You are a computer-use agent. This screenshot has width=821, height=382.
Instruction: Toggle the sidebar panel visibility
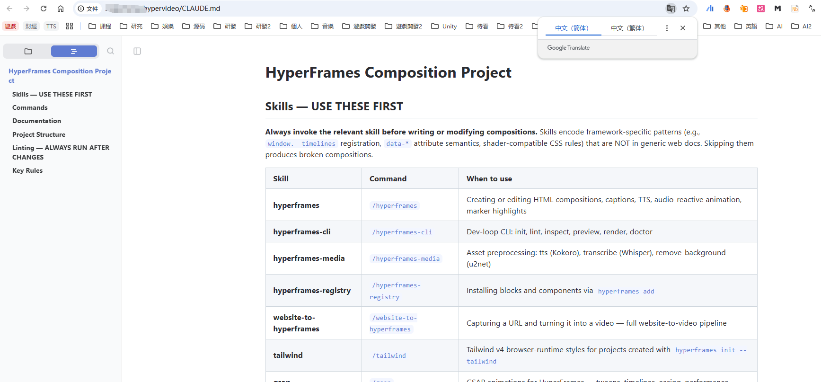pyautogui.click(x=137, y=51)
